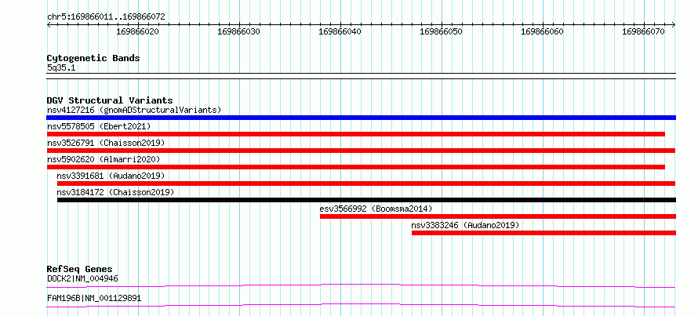The height and width of the screenshot is (316, 698).
Task: Click ruler position 169866020
Action: coord(138,31)
